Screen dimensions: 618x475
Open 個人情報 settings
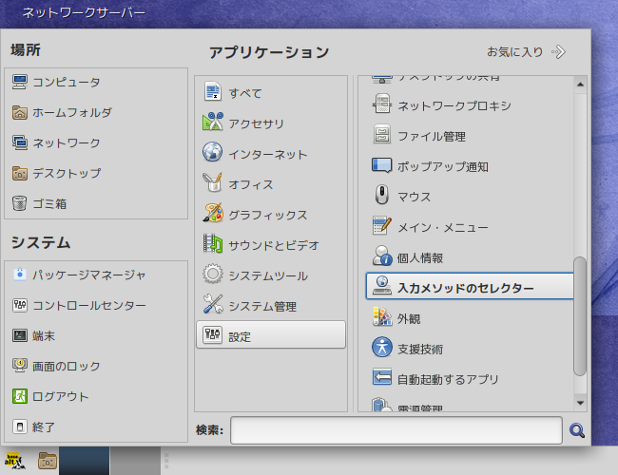[x=470, y=257]
